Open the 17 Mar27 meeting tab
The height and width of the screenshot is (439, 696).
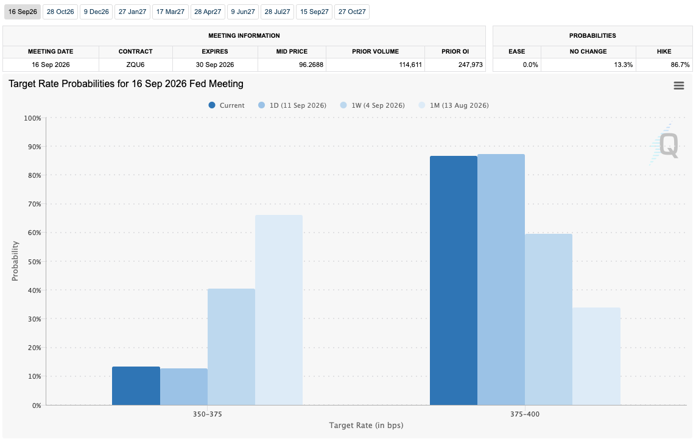(x=170, y=12)
